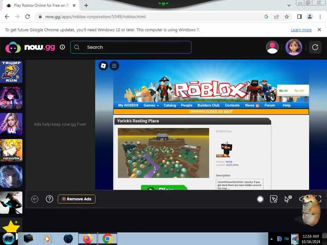327x245 pixels.
Task: Open Yorick creator link
Action: tap(229, 162)
